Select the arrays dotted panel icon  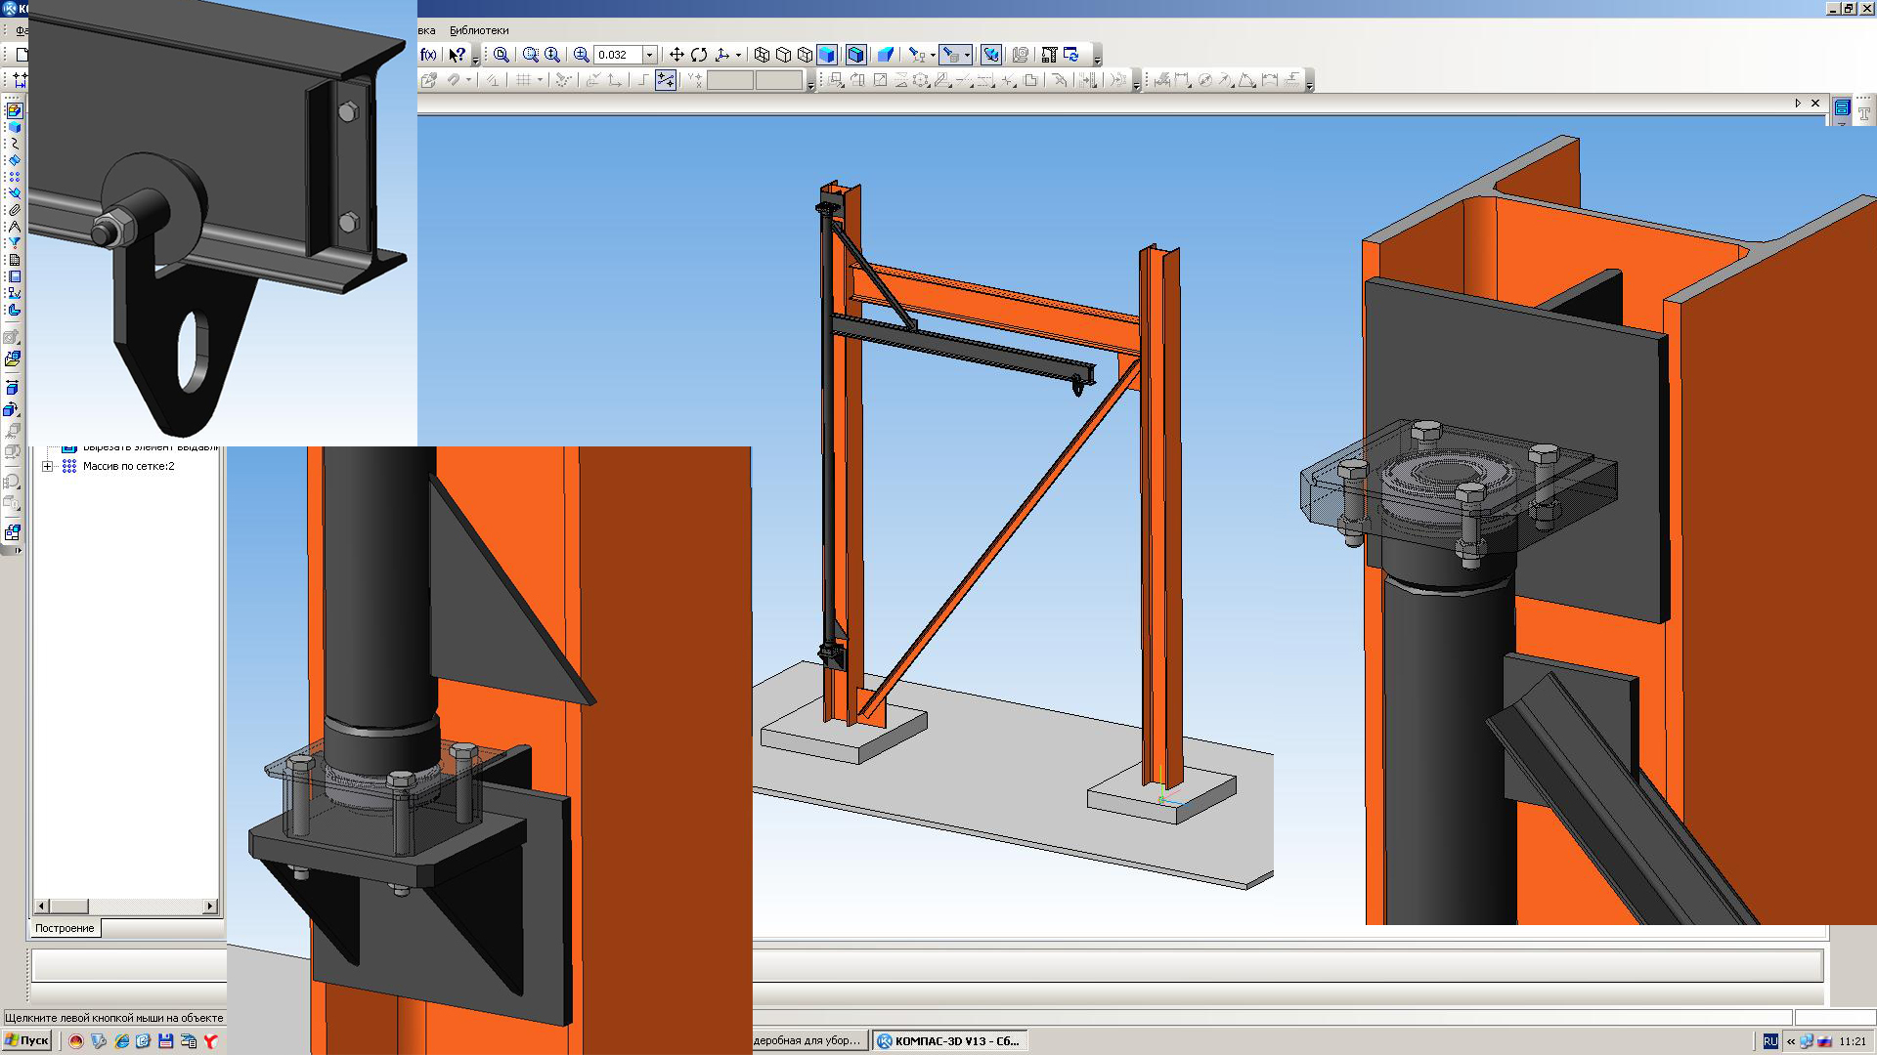click(14, 177)
